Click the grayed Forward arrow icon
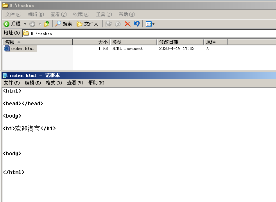The image size is (276, 202). 32,24
